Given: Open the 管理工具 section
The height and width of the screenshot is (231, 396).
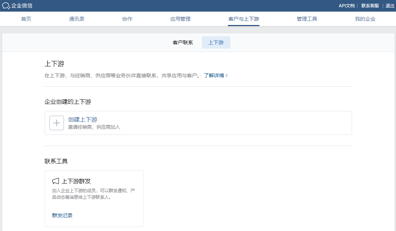Looking at the screenshot, I should click(307, 19).
